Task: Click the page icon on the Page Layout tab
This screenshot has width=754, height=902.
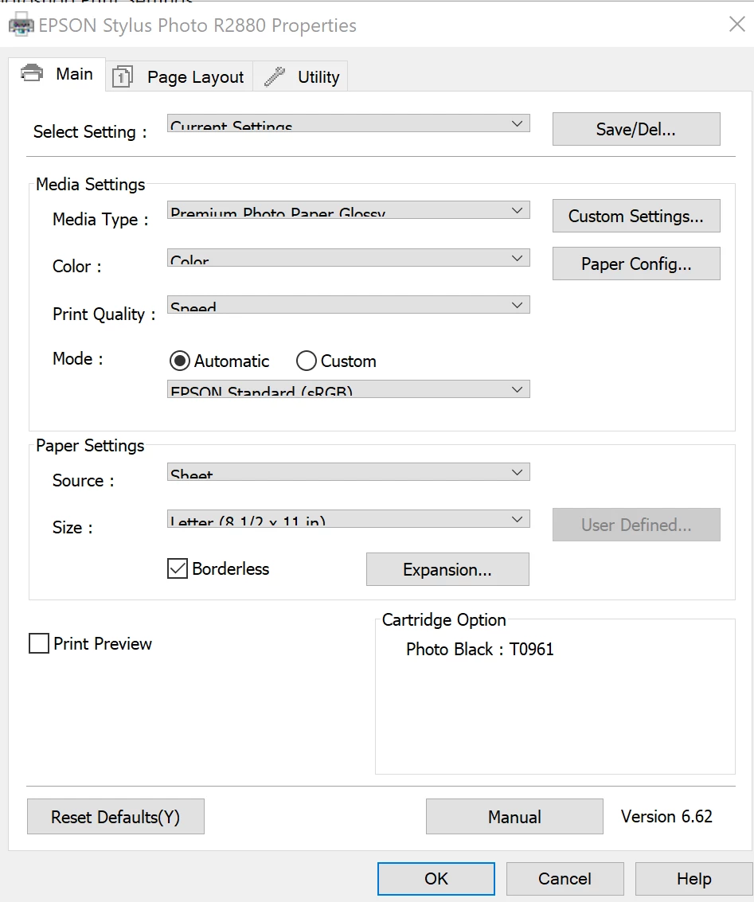Action: [122, 76]
